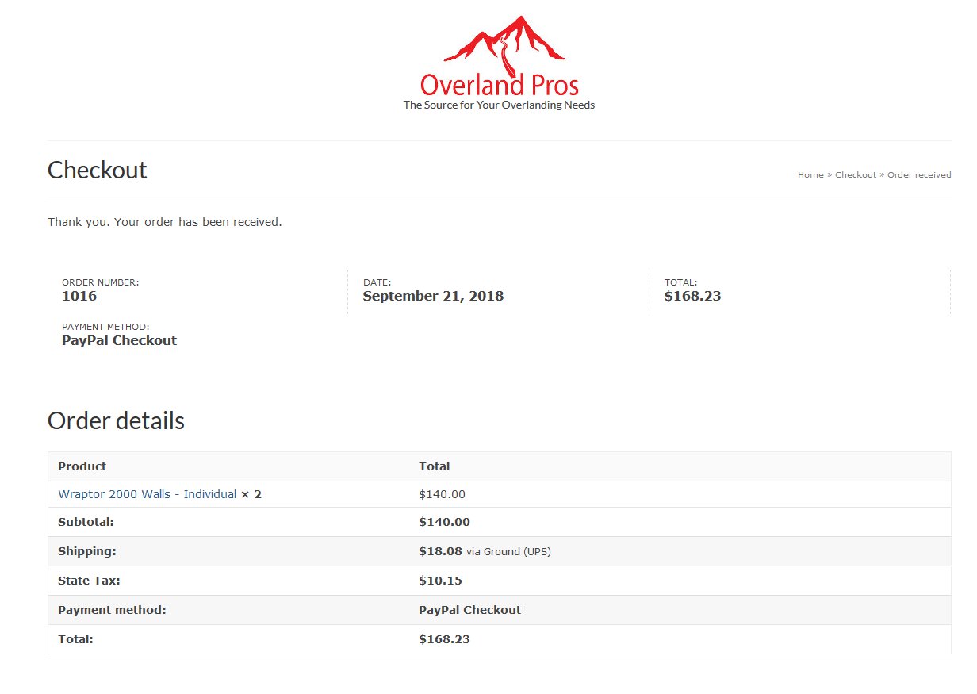This screenshot has width=977, height=694.
Task: Click the DATE: label
Action: click(x=377, y=282)
